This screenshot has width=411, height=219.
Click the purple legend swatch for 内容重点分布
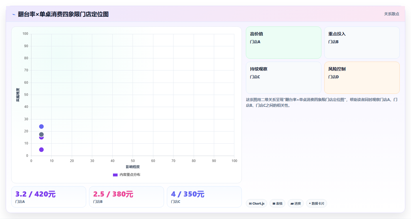115,175
